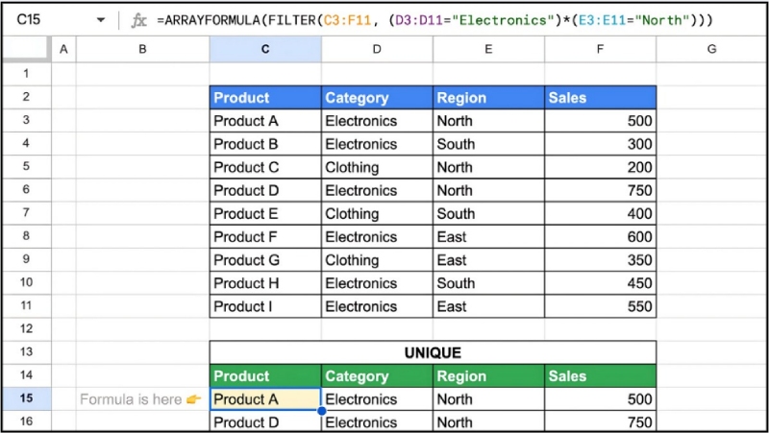Select column G header
769x433 pixels.
point(711,49)
